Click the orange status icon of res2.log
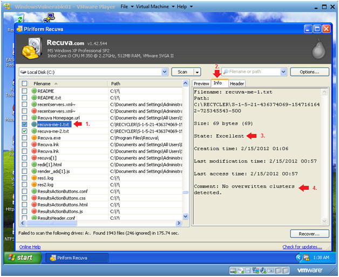Viewport: 339px width, 277px height. point(34,185)
